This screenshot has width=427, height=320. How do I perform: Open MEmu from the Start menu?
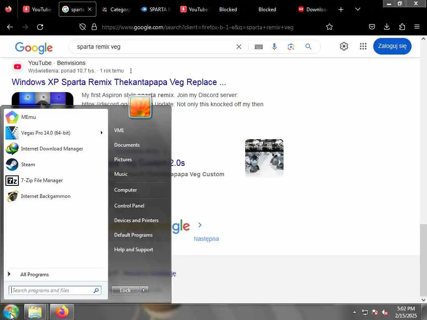(x=56, y=117)
